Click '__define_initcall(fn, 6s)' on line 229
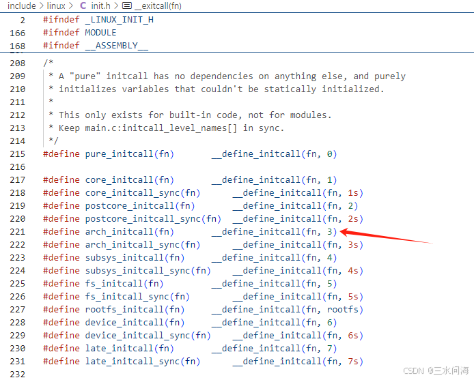Screen dimensions: 474x380 tap(298, 336)
